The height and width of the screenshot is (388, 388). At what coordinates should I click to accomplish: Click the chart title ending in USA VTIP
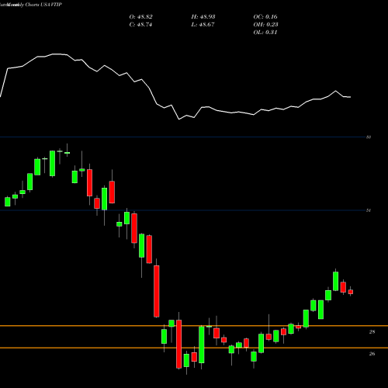point(31,5)
